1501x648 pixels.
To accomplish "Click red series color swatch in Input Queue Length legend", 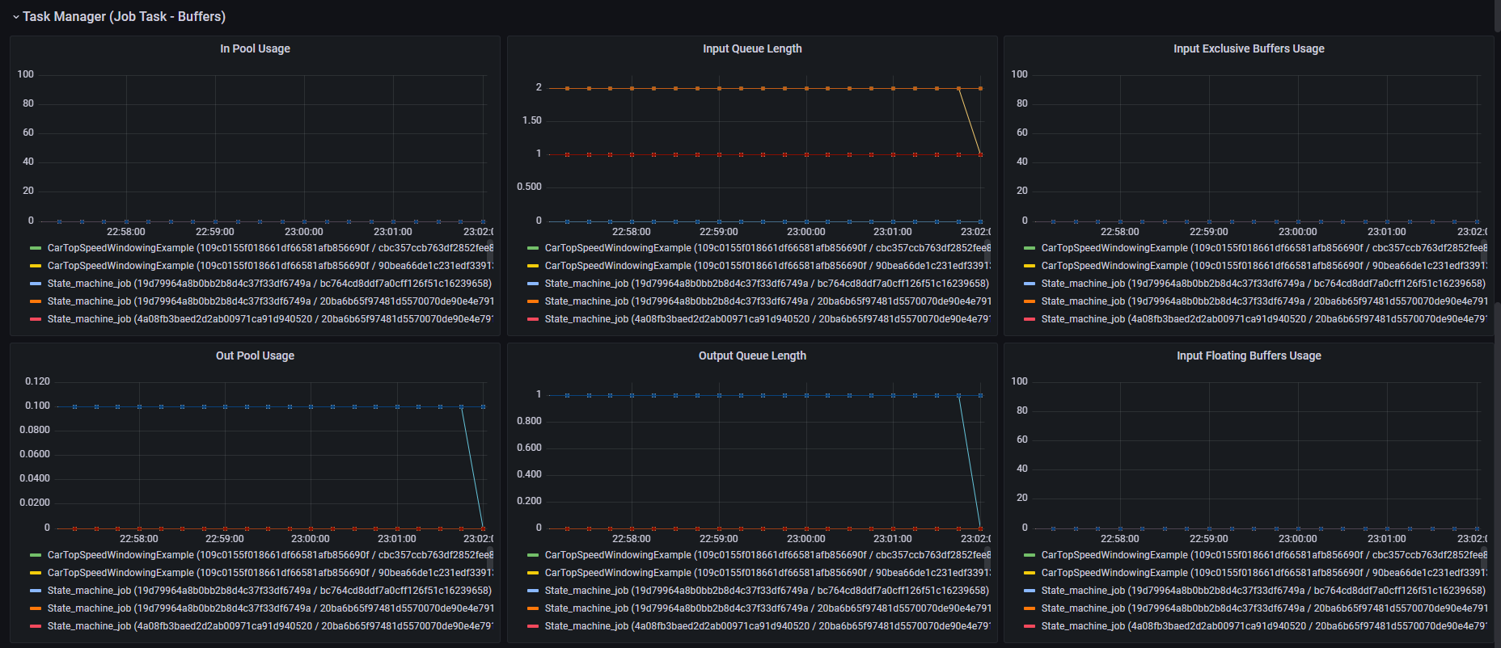I will [x=533, y=319].
